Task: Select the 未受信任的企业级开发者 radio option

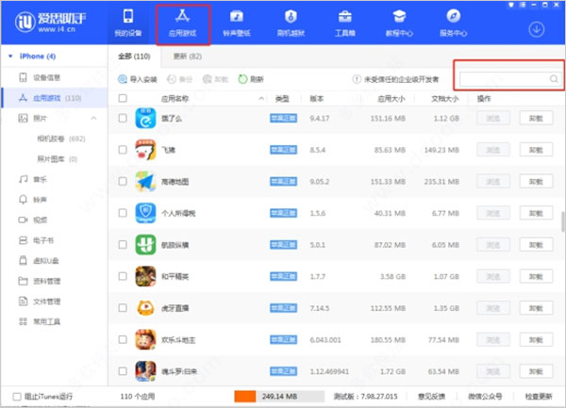Action: (355, 80)
